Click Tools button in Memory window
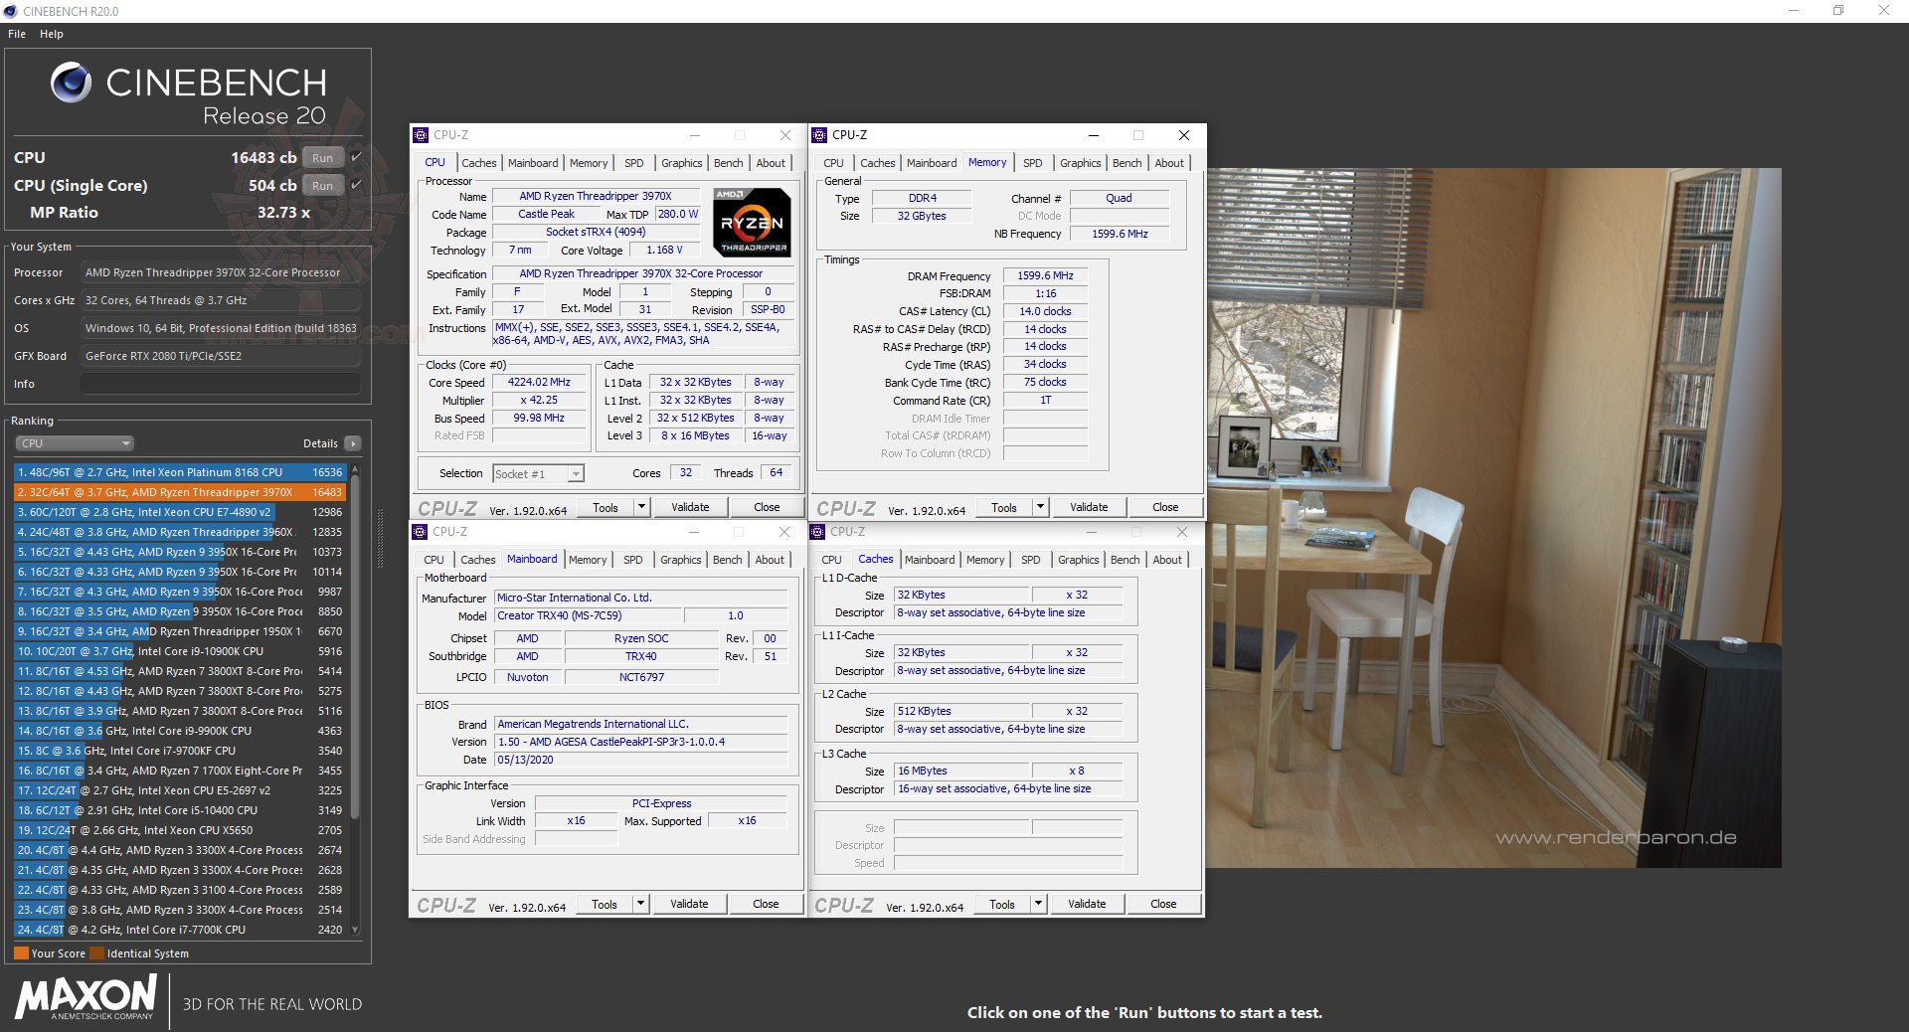1909x1032 pixels. click(x=1004, y=507)
